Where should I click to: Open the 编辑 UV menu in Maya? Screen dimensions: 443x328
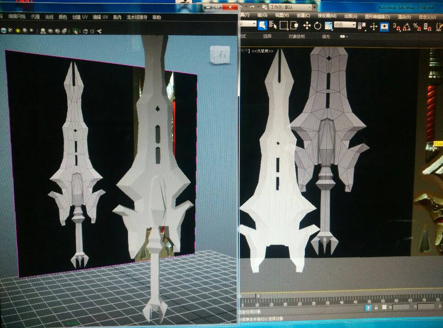(x=100, y=17)
